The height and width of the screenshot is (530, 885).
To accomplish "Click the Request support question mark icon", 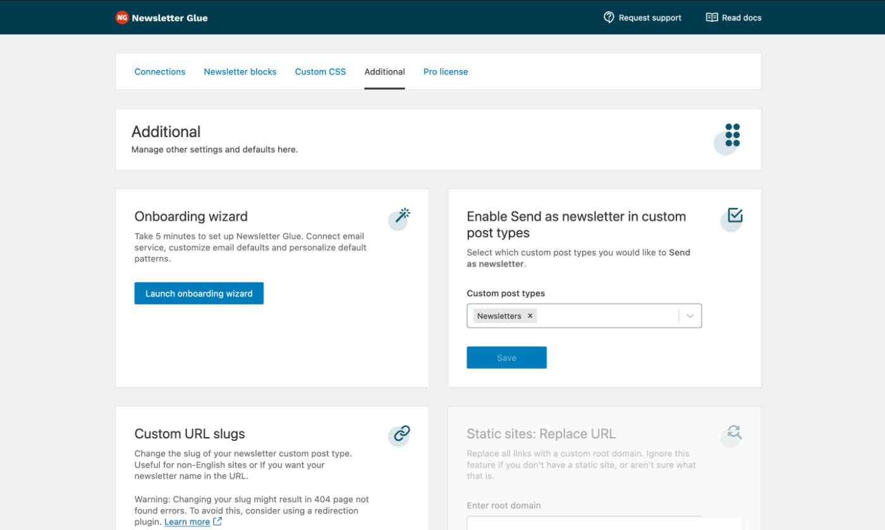I will coord(609,17).
